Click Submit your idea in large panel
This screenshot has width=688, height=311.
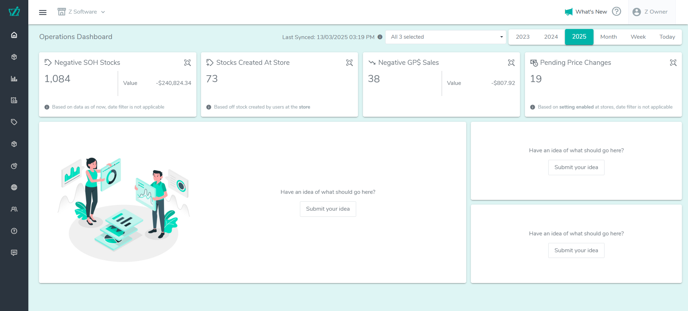(x=328, y=209)
